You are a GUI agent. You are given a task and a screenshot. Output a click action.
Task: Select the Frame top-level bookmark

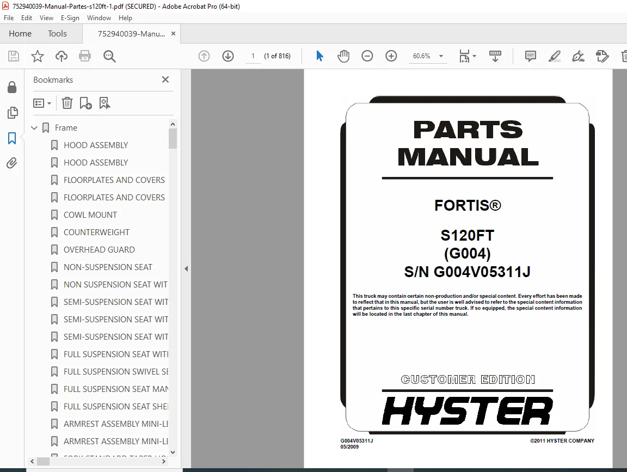66,128
